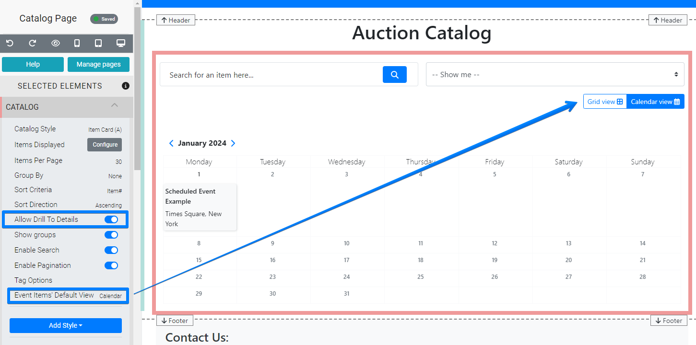696x345 pixels.
Task: Click the eye preview icon
Action: [x=56, y=43]
